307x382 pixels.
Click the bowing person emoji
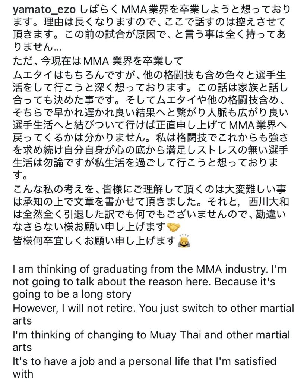pos(184,240)
